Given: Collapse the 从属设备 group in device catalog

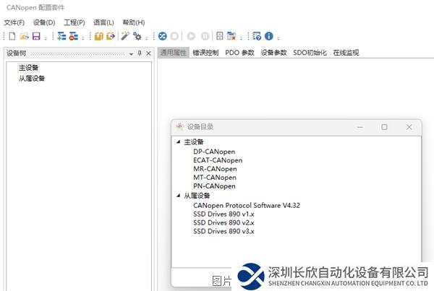Looking at the screenshot, I should [178, 196].
